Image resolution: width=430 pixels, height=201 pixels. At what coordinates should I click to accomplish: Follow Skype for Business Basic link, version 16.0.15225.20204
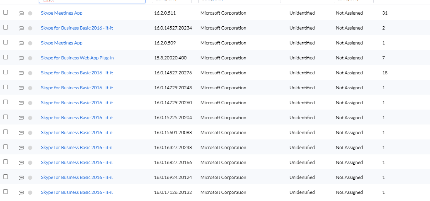pyautogui.click(x=77, y=118)
